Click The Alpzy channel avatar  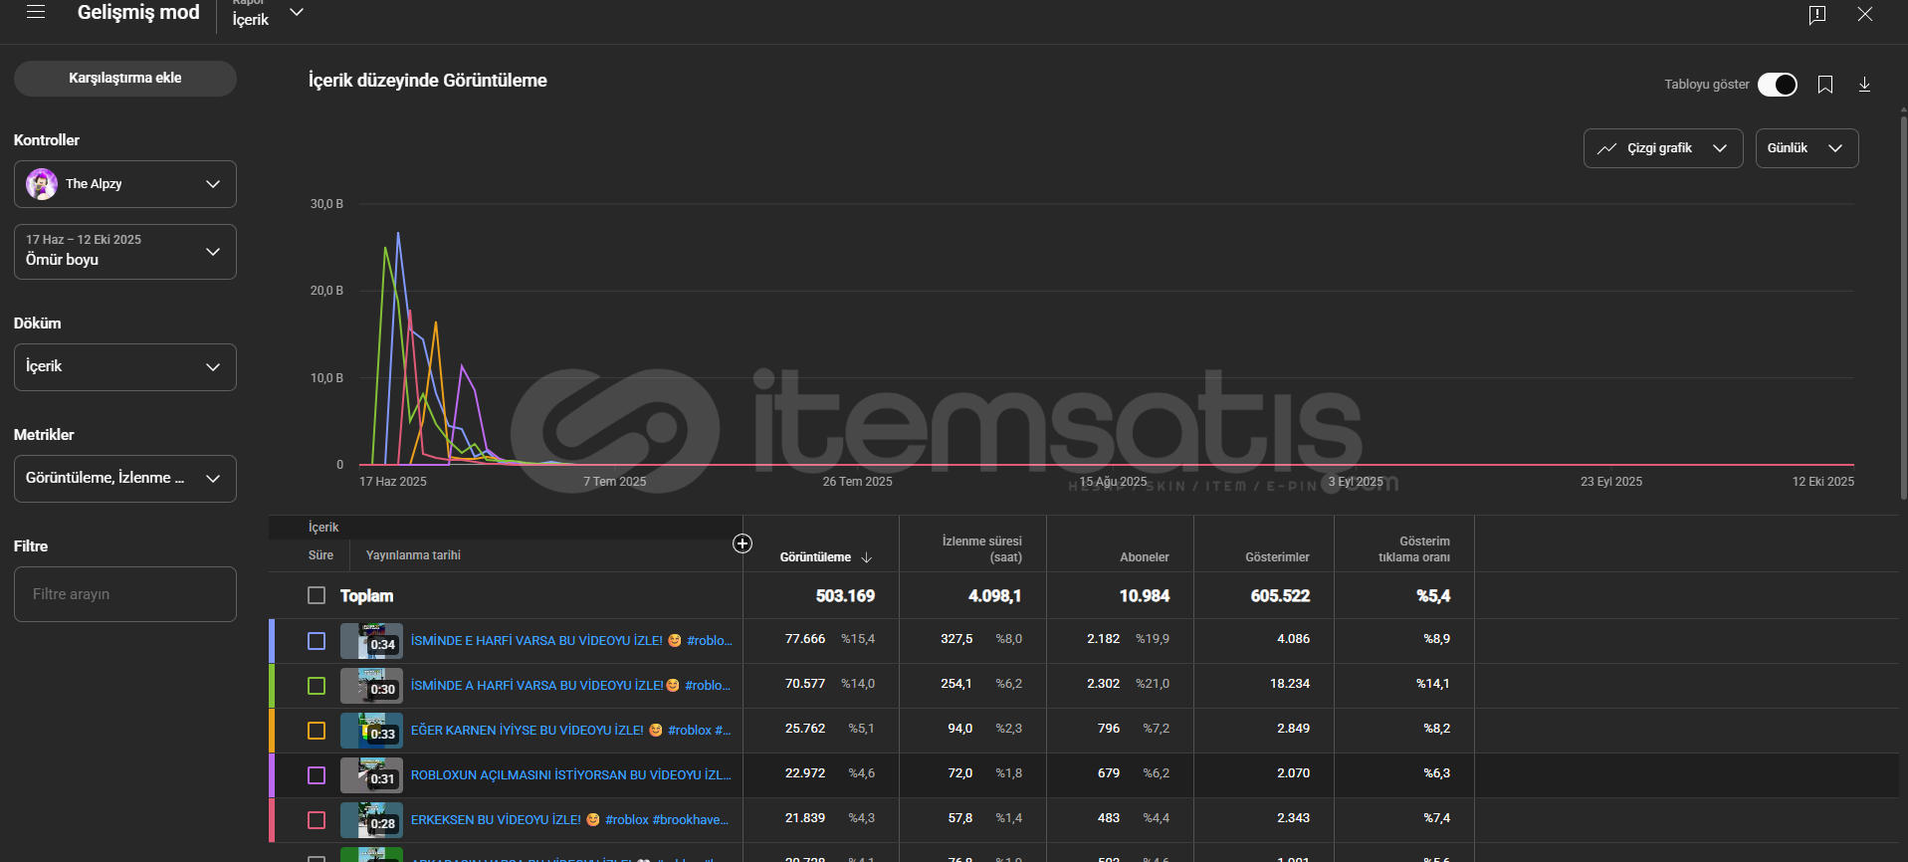(42, 184)
